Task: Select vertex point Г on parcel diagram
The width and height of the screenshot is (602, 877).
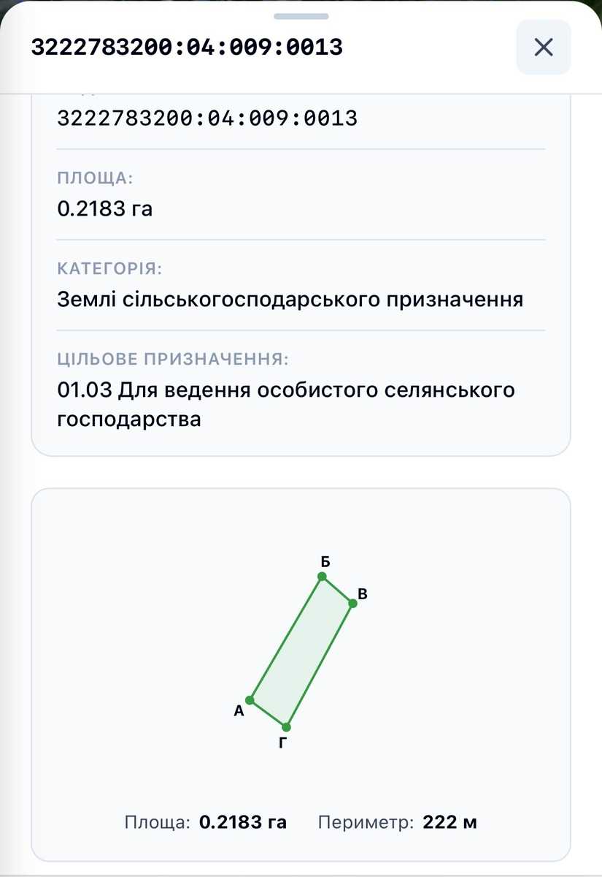Action: pos(286,727)
